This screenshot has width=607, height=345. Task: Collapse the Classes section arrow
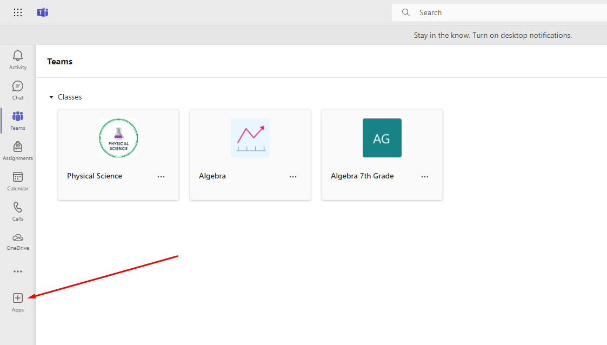[51, 97]
